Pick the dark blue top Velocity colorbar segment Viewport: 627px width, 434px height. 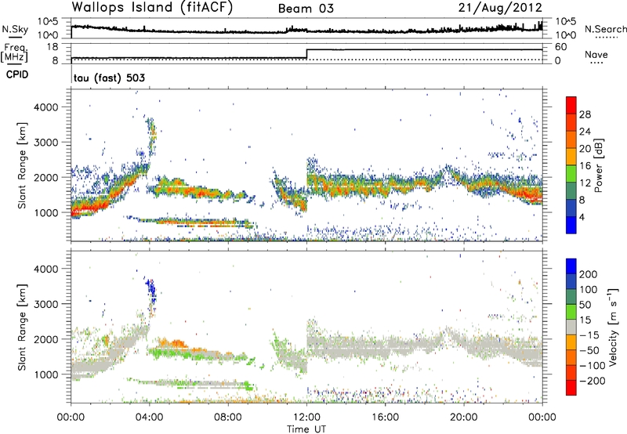click(571, 266)
